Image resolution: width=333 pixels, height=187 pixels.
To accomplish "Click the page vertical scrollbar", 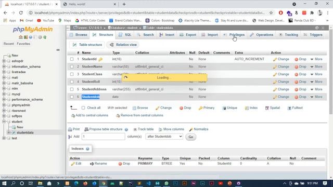I will coord(331,72).
